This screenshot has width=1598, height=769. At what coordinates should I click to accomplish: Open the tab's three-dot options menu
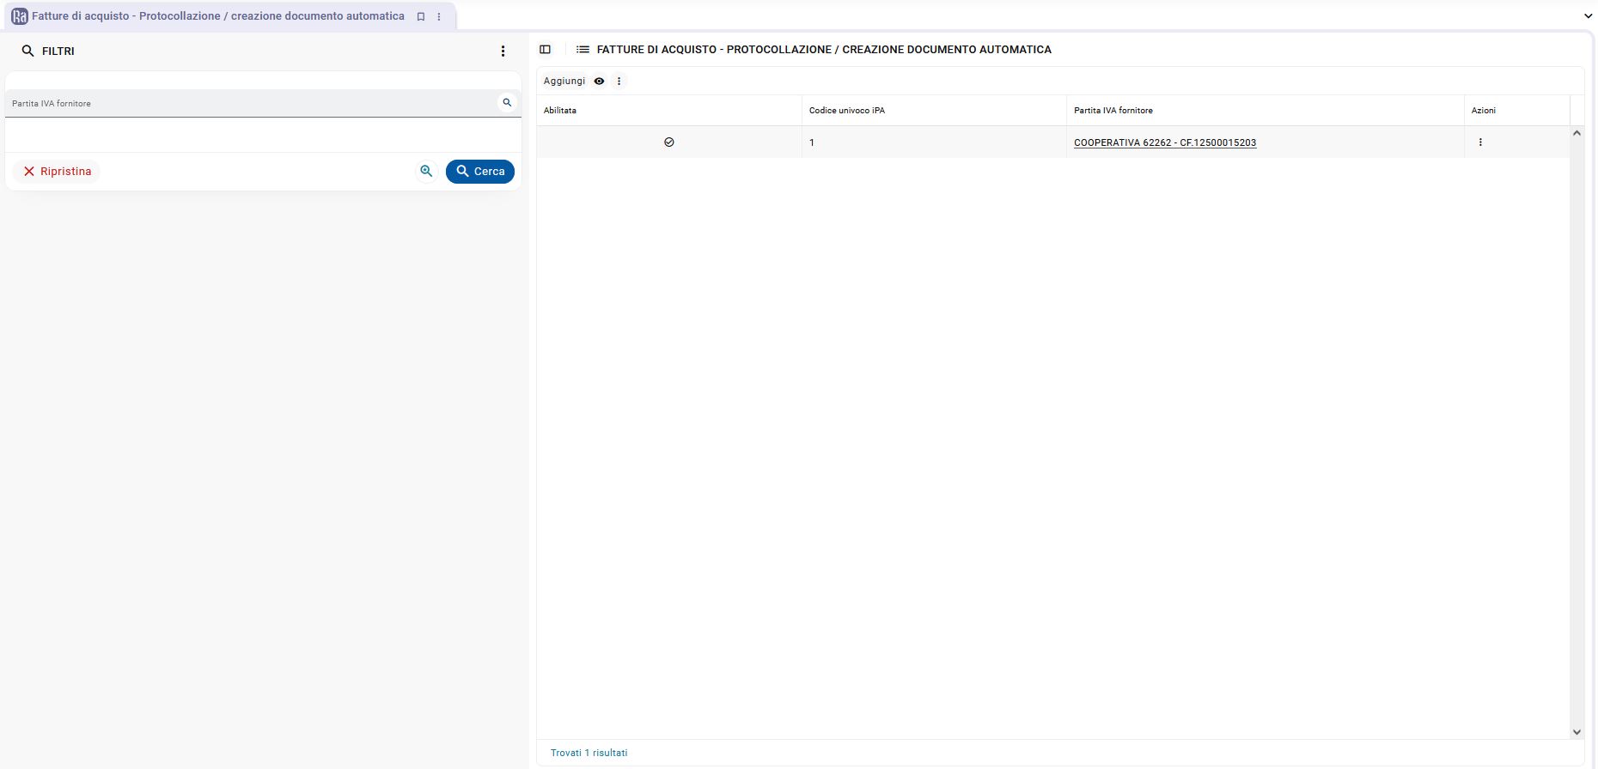(x=439, y=16)
